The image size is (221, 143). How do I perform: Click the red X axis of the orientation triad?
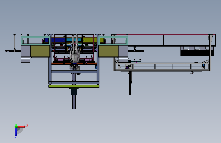[21, 127]
